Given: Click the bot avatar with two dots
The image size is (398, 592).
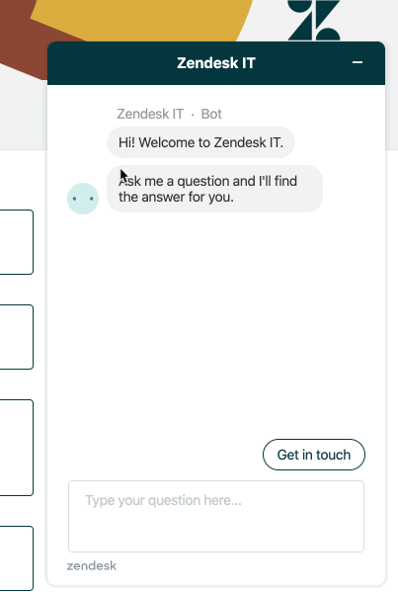Looking at the screenshot, I should (x=83, y=199).
